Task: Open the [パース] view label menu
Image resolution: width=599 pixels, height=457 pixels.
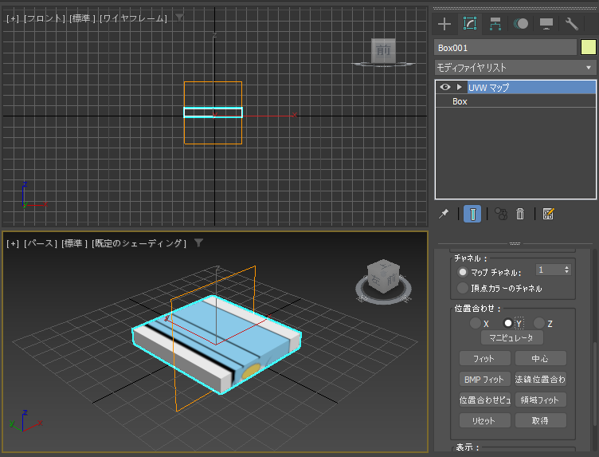Action: coord(40,243)
